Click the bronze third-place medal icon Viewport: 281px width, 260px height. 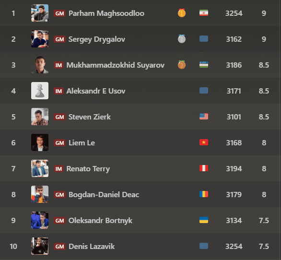(x=182, y=65)
